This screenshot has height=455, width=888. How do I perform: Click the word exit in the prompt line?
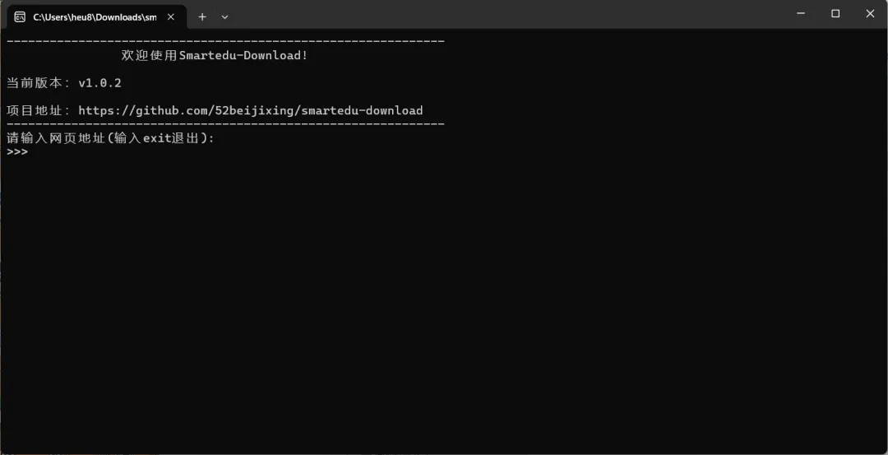157,137
